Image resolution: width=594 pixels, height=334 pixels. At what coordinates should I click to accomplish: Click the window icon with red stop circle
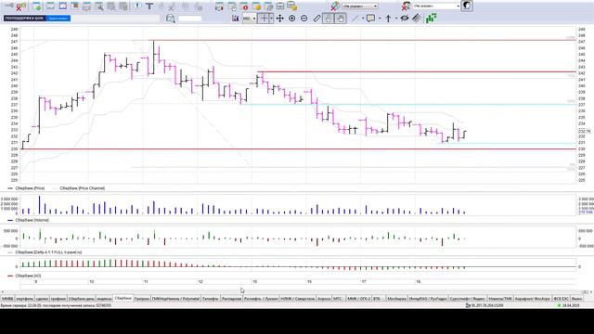244,6
